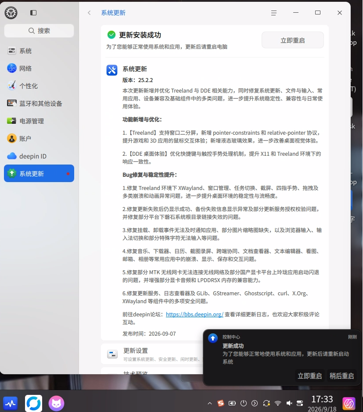Click the 更新设置 toggle icon

(x=112, y=354)
